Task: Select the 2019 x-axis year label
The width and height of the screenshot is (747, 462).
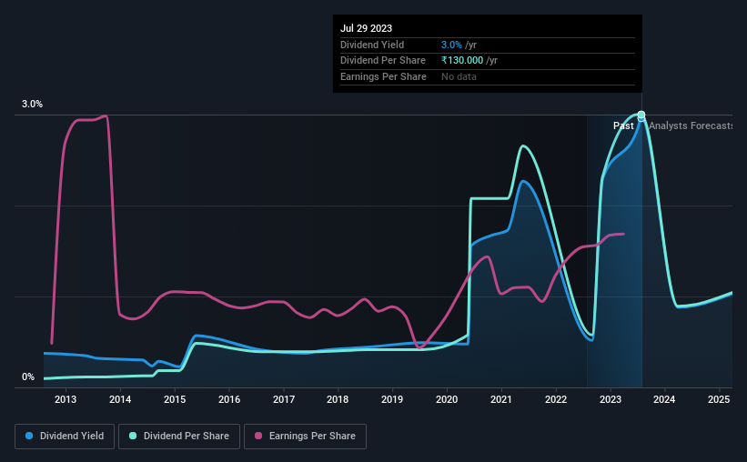Action: pyautogui.click(x=392, y=399)
